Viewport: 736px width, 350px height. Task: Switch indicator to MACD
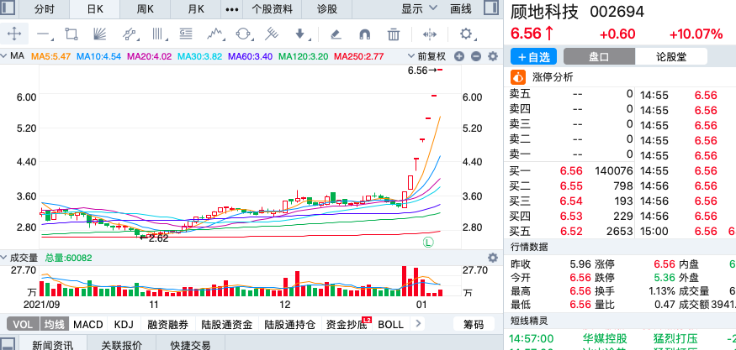(x=88, y=324)
